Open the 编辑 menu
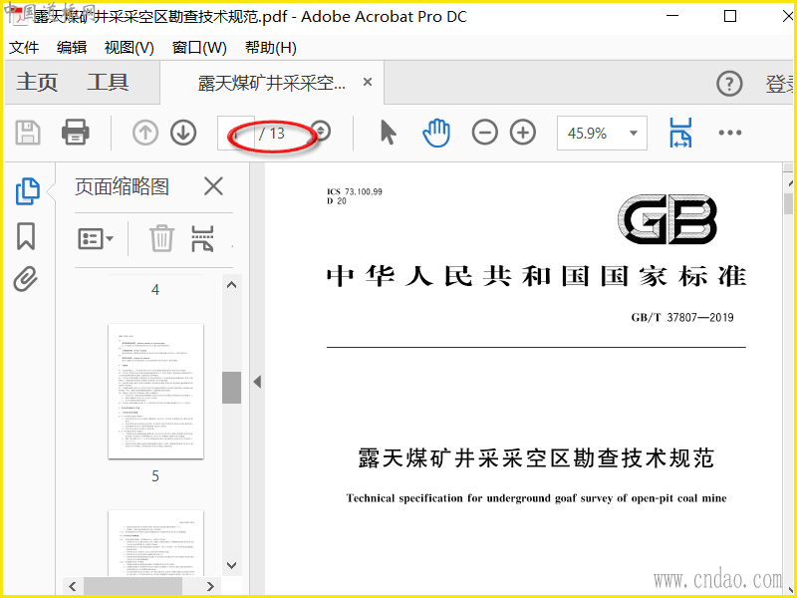 pos(71,48)
